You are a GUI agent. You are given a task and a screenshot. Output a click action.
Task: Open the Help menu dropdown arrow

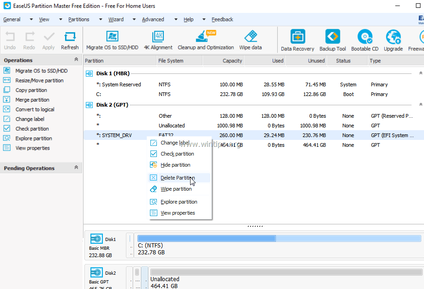[x=204, y=19]
